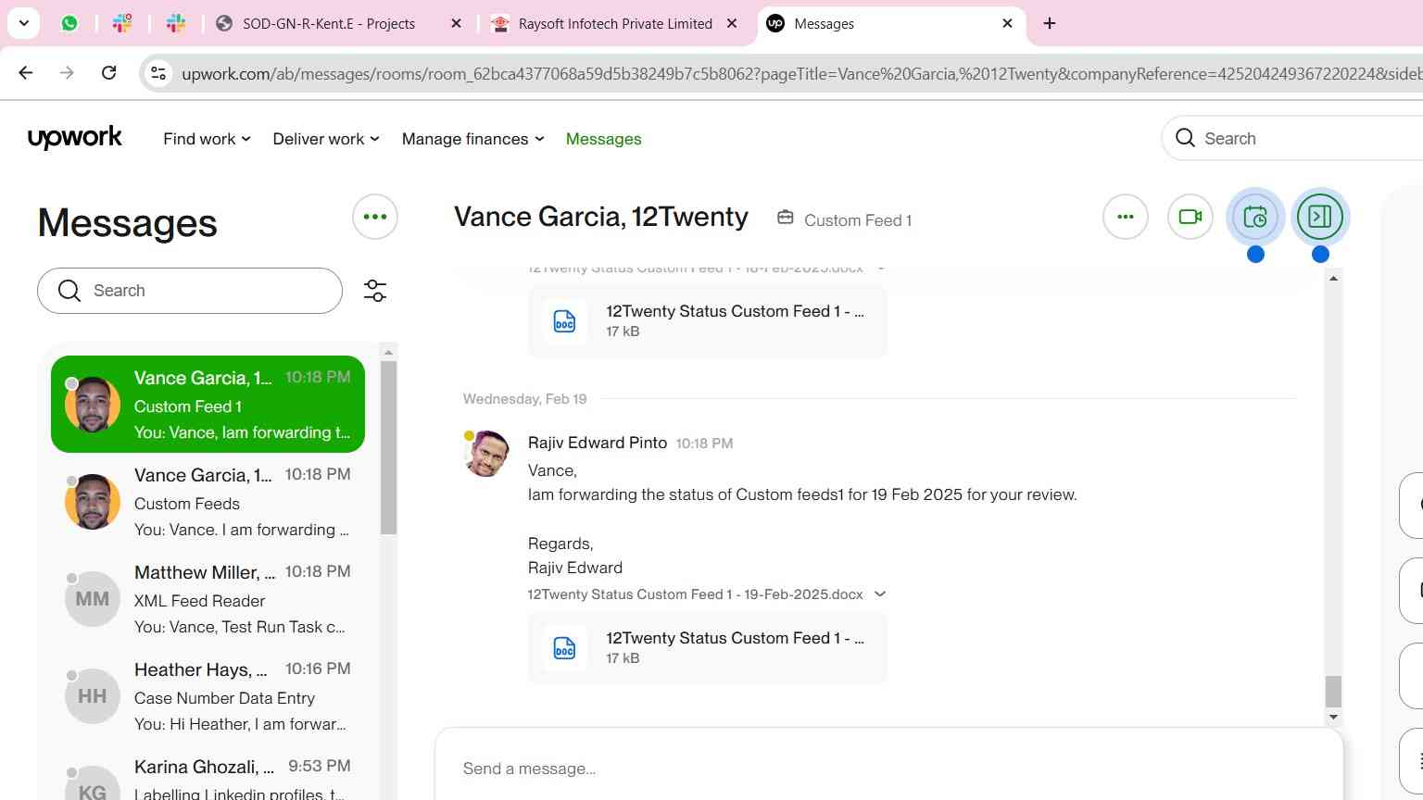Start a video call
This screenshot has width=1423, height=800.
[x=1190, y=217]
